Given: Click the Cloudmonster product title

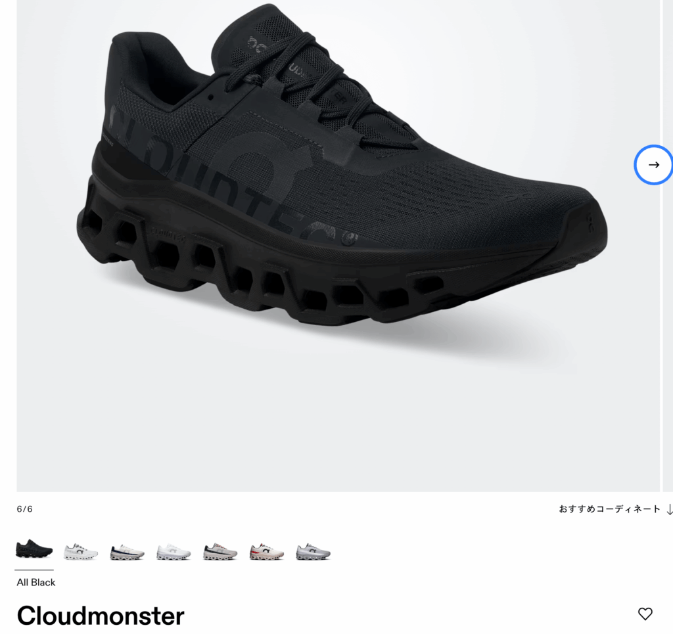Looking at the screenshot, I should click(x=101, y=616).
